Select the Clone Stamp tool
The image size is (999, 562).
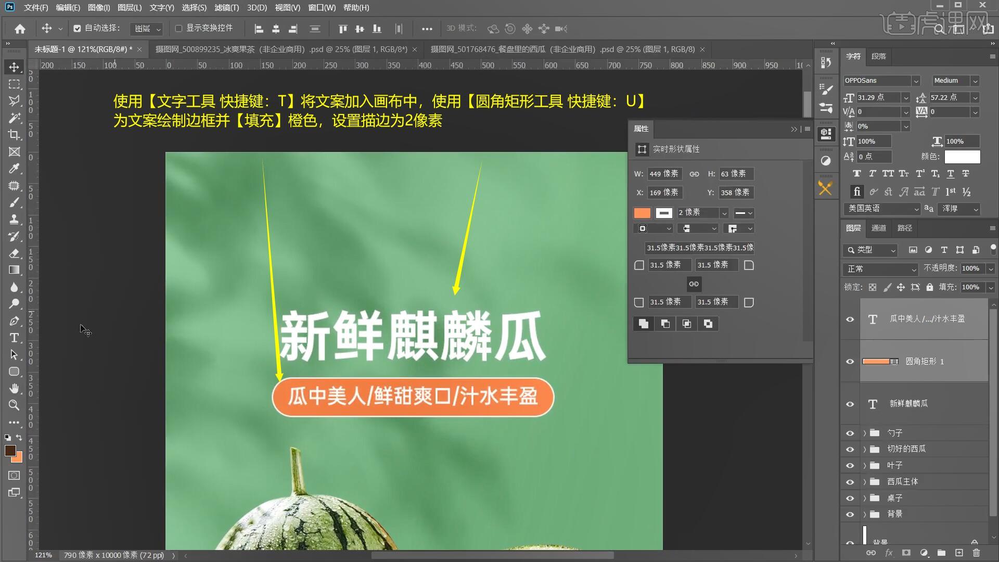click(x=14, y=219)
